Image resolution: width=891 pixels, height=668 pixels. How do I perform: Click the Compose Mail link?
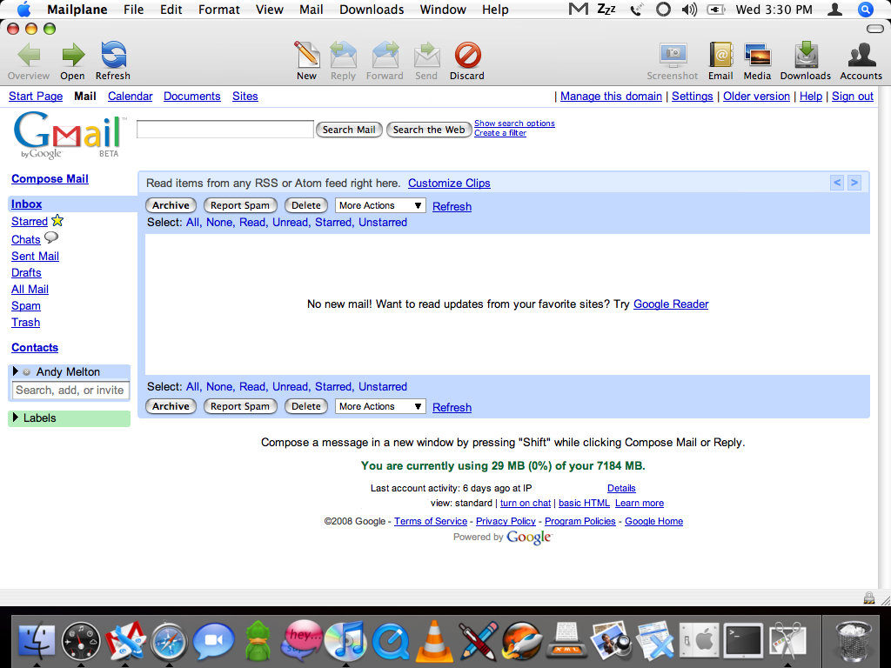coord(50,179)
